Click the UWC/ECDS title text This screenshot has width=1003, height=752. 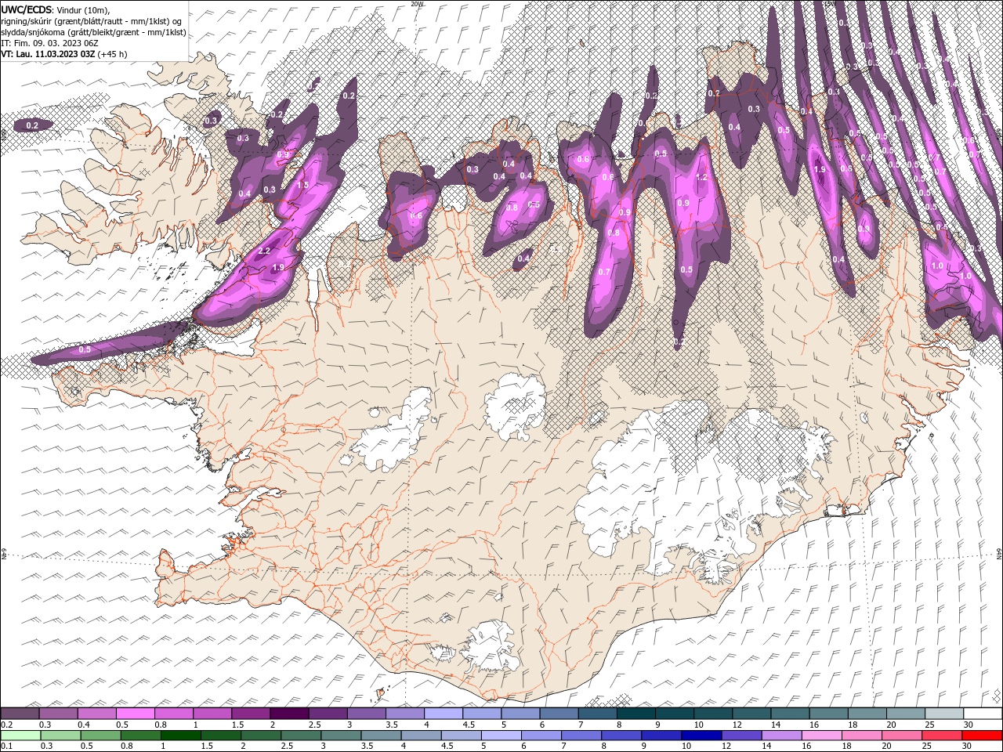tap(26, 9)
